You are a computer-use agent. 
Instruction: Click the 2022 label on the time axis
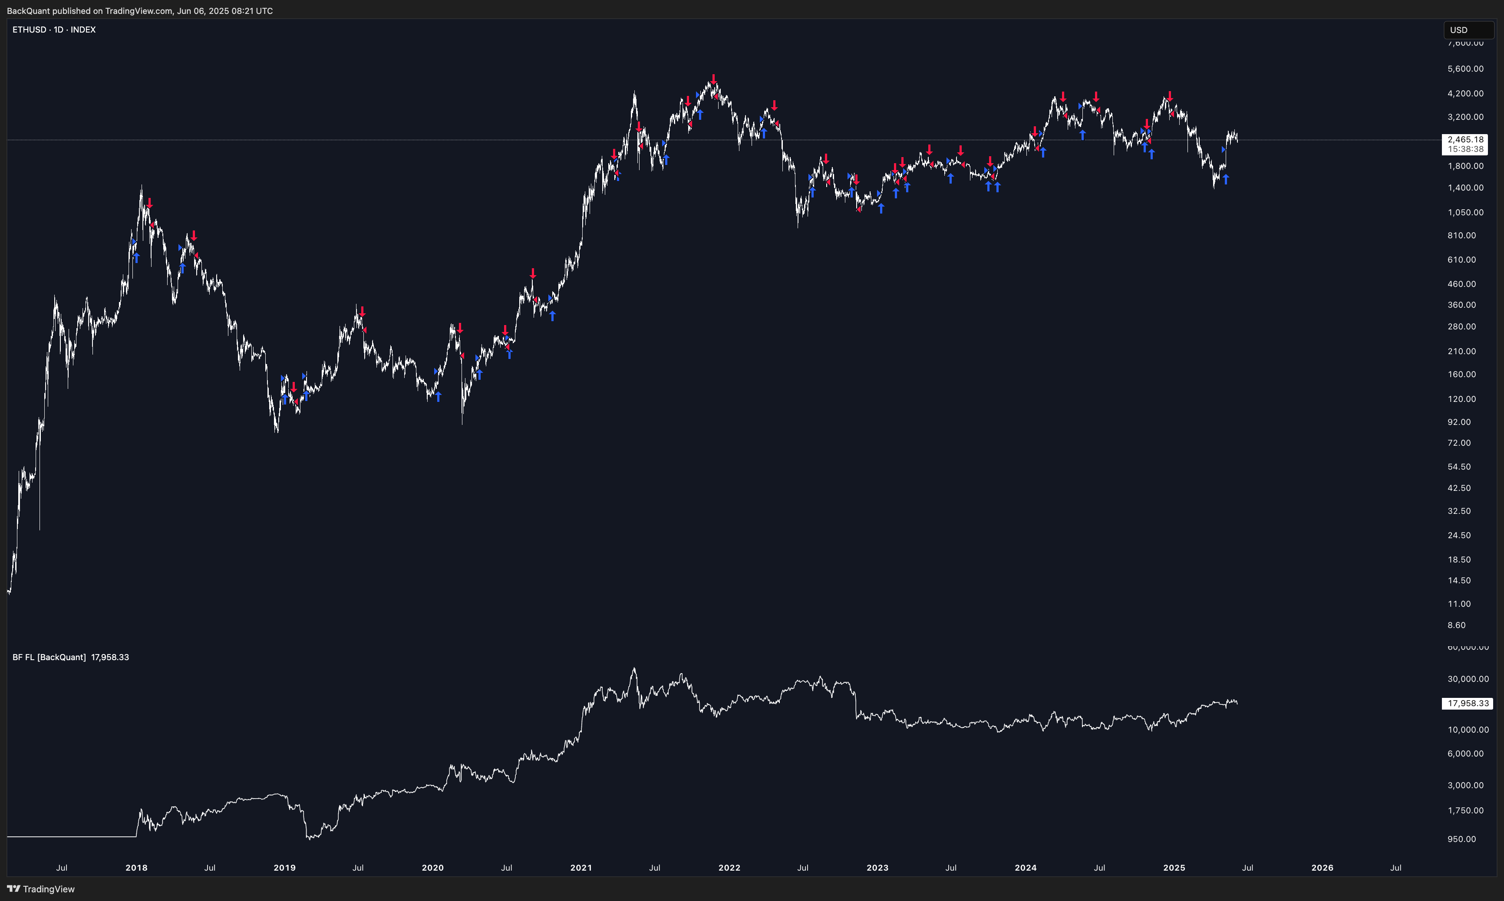[x=729, y=868]
